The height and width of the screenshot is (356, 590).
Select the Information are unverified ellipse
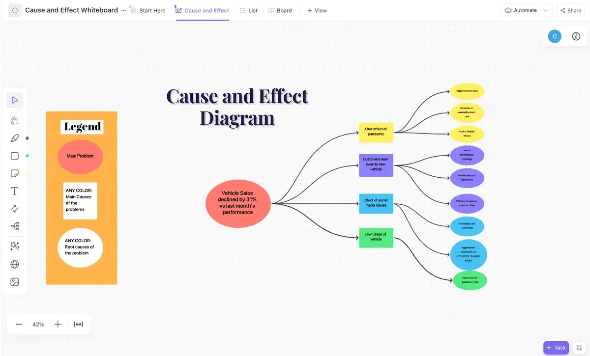[467, 226]
